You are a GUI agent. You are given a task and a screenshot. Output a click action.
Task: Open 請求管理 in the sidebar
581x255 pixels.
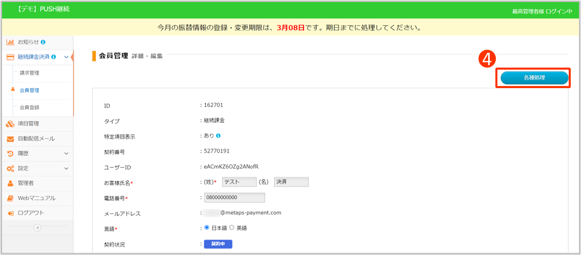coord(29,73)
